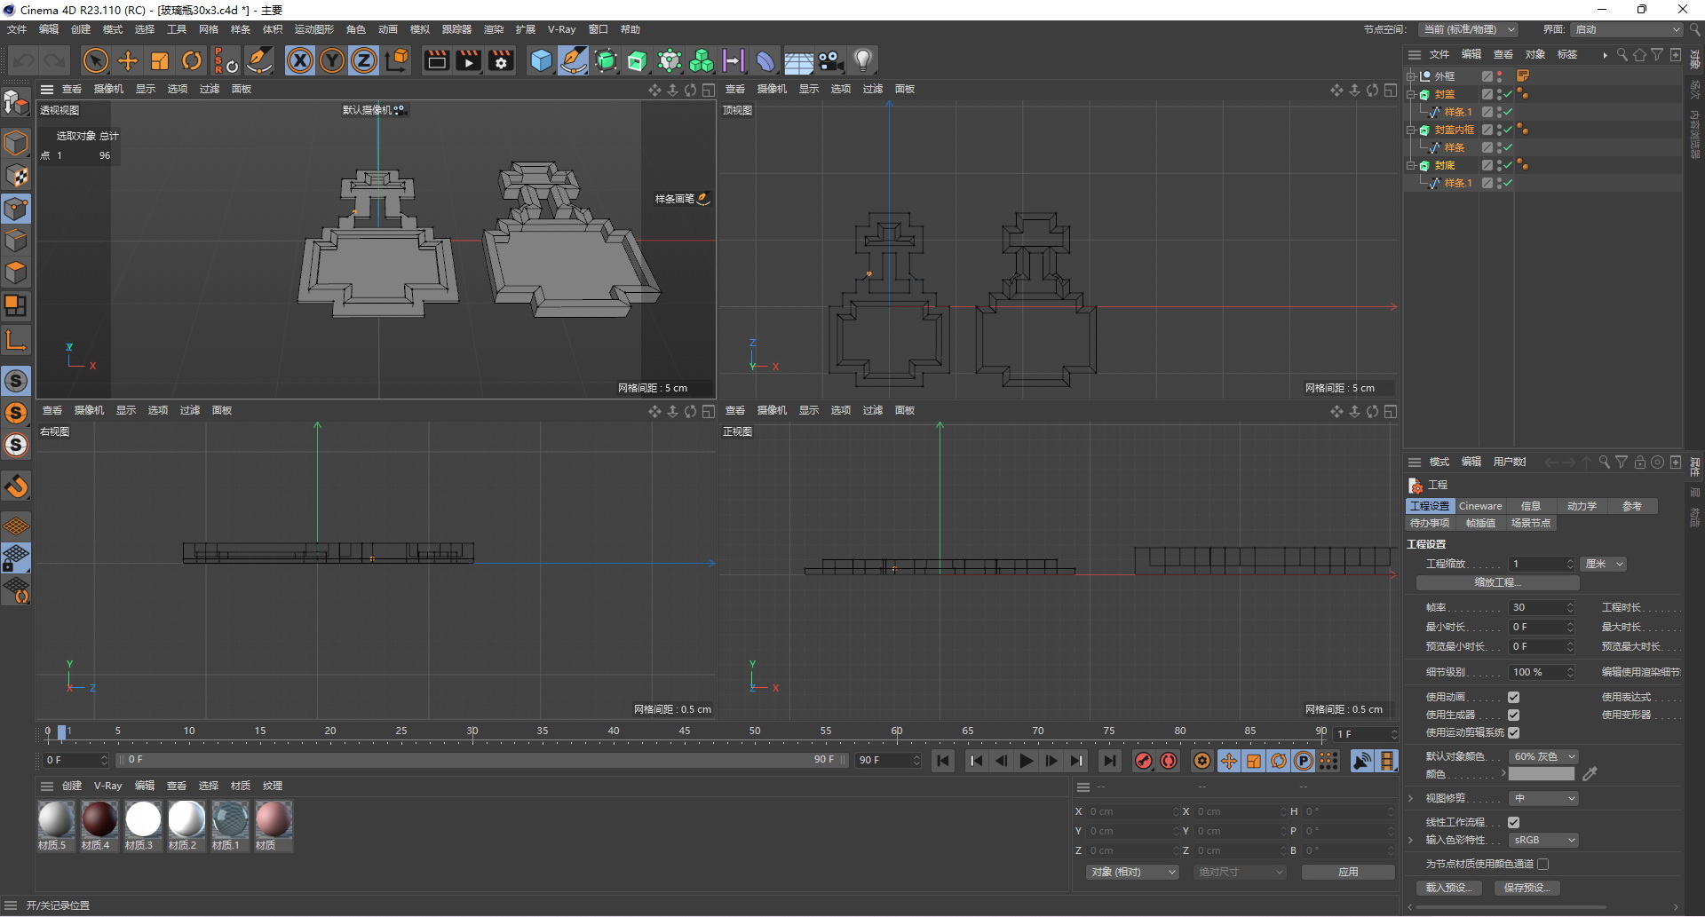Screen dimensions: 1705x917
Task: Click the gray 颜色 swatch
Action: (x=1542, y=774)
